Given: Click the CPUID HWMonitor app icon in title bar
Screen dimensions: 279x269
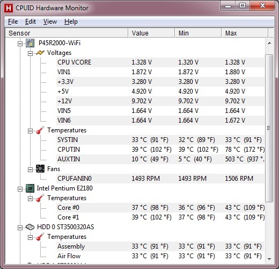Looking at the screenshot, I should pyautogui.click(x=9, y=8).
